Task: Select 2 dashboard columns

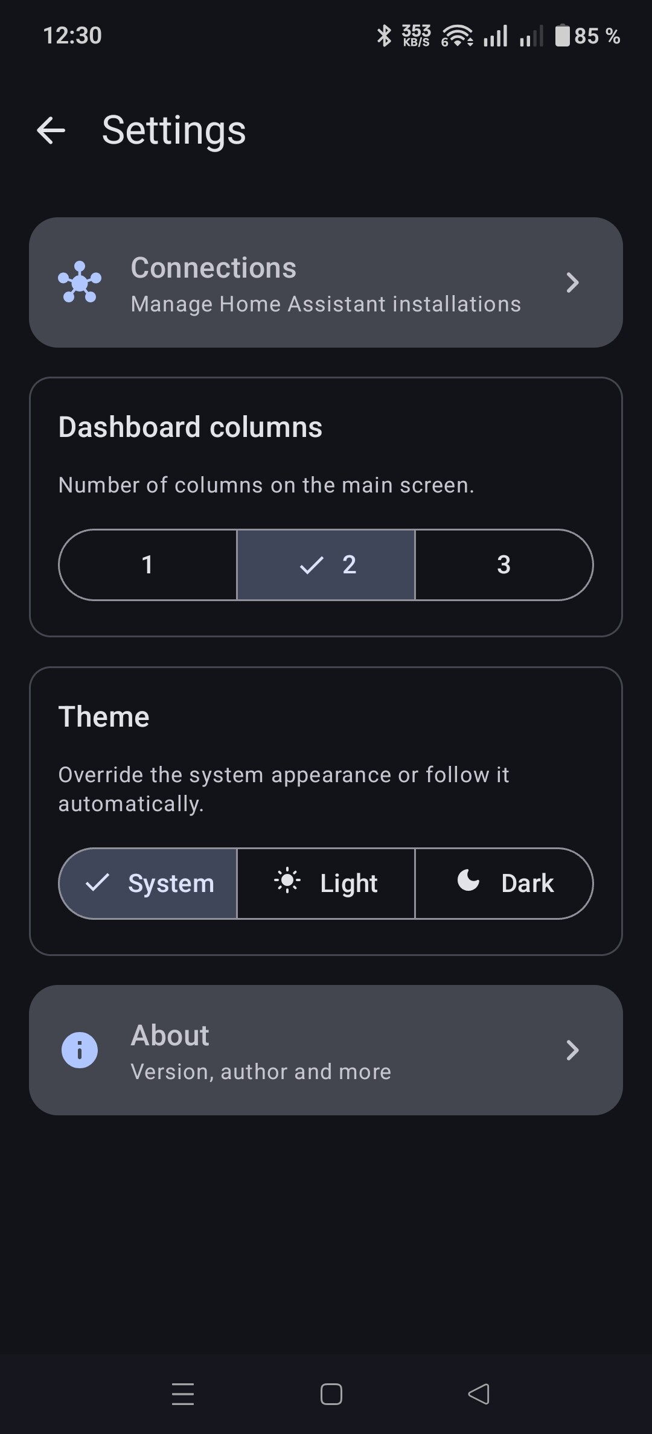Action: (x=326, y=565)
